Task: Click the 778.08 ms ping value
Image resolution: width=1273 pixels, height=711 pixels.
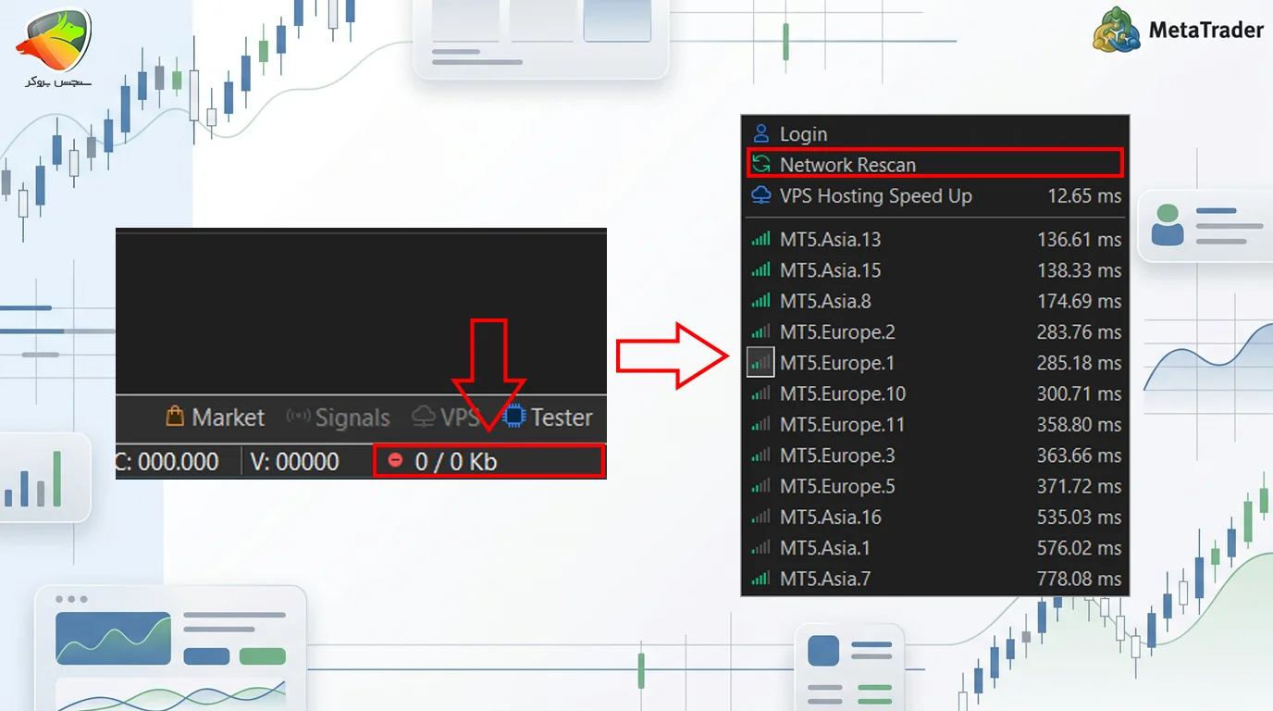Action: (x=1079, y=579)
